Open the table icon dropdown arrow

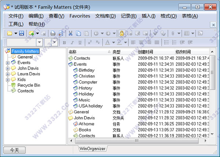[193, 33]
